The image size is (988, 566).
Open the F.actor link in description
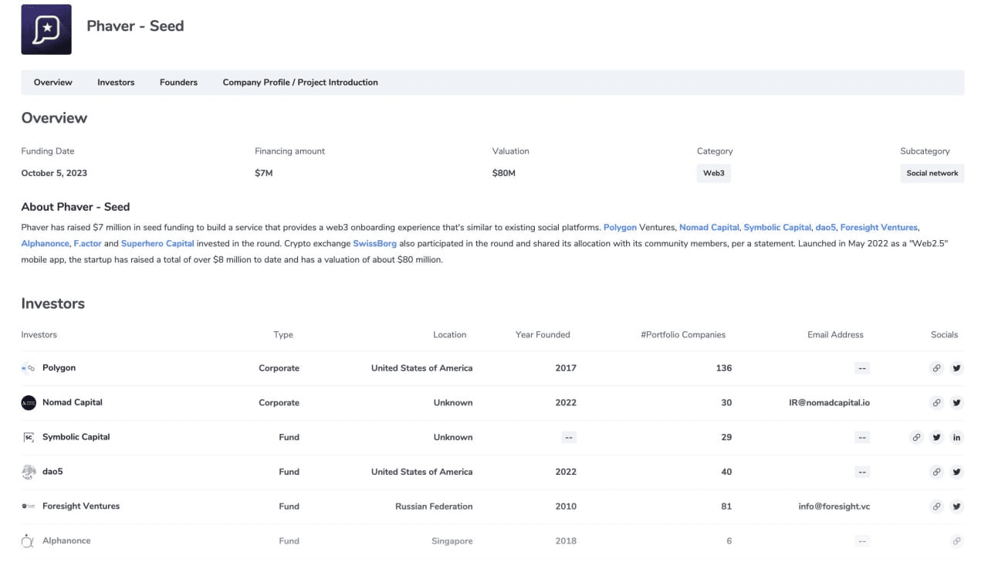(87, 243)
